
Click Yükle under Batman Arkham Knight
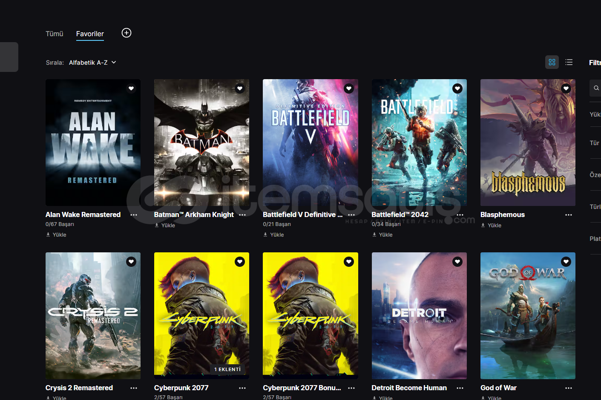click(x=165, y=225)
